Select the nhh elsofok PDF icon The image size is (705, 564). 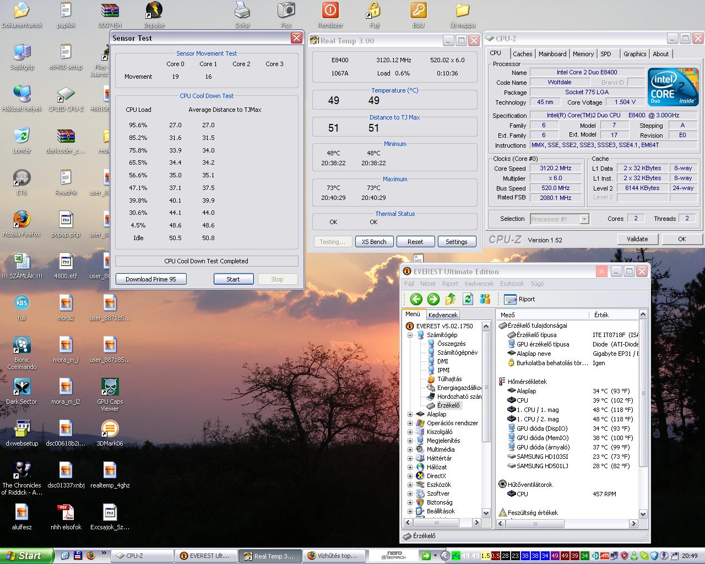[66, 517]
